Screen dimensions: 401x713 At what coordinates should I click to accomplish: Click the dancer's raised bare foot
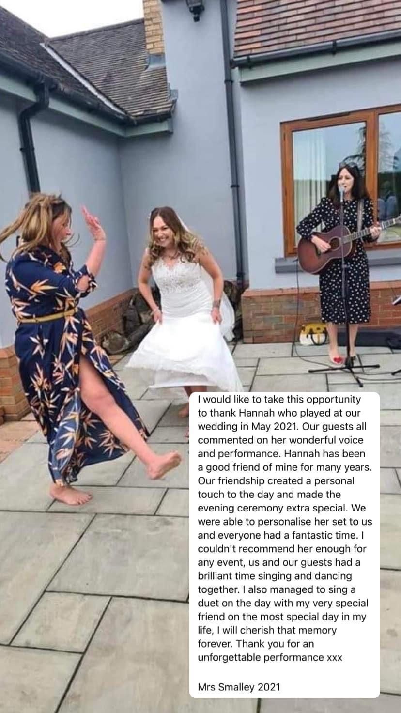[165, 464]
